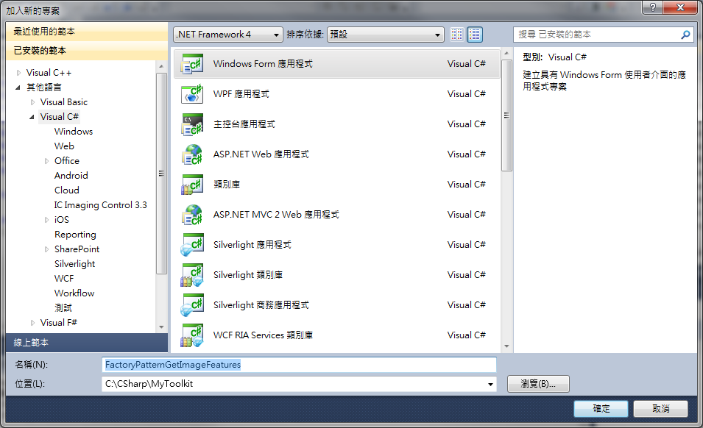This screenshot has height=428, width=703.
Task: Collapse the 其他語言 tree node
Action: tap(18, 88)
